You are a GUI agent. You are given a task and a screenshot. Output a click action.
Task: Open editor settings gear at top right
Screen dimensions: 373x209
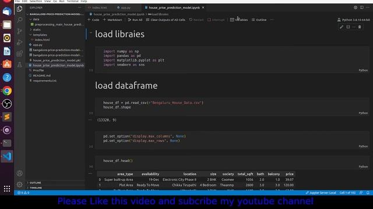[356, 8]
